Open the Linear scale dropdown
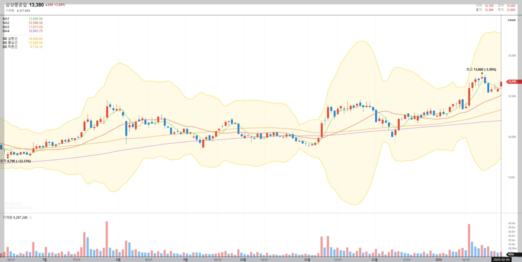 (514, 20)
